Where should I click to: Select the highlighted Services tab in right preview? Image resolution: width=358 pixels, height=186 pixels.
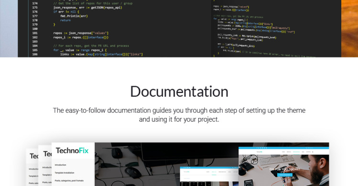[296, 152]
